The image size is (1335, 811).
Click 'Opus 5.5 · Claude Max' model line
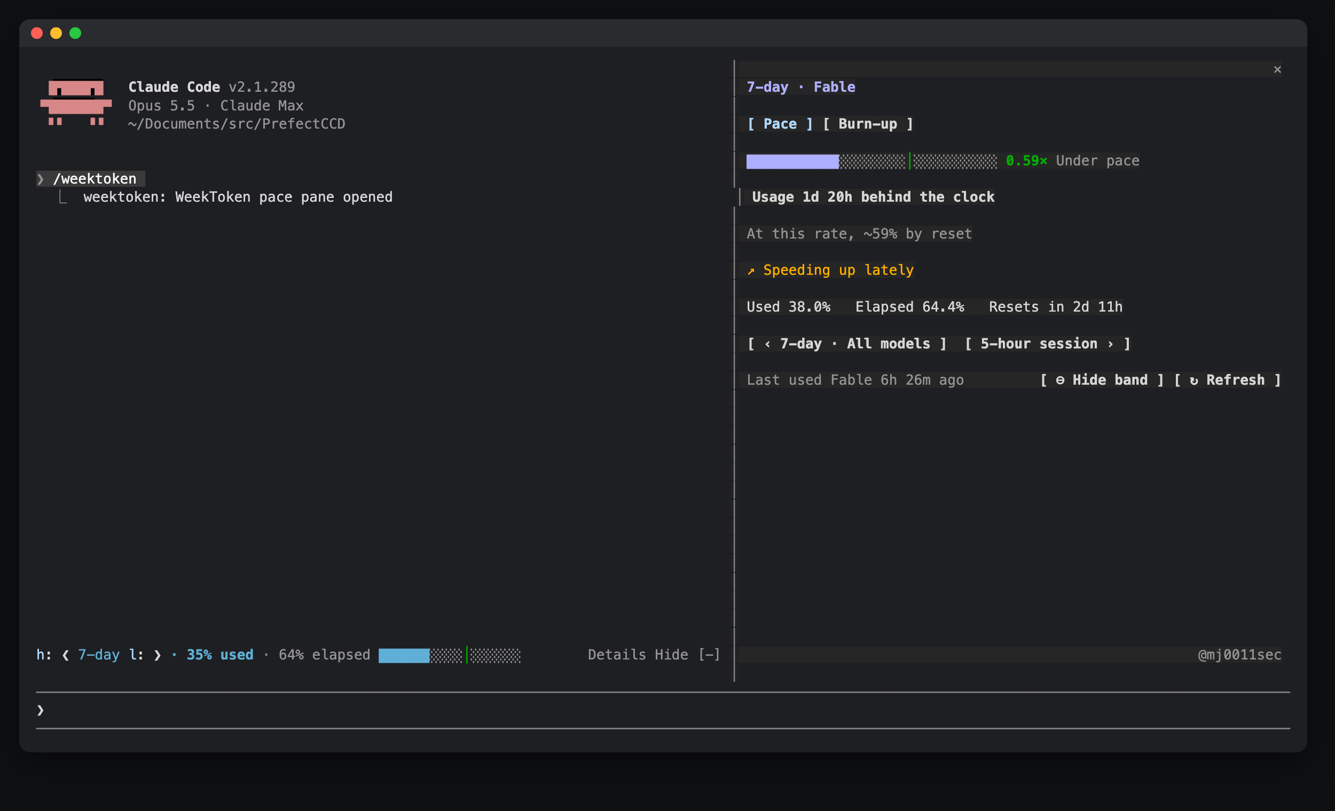pyautogui.click(x=216, y=106)
